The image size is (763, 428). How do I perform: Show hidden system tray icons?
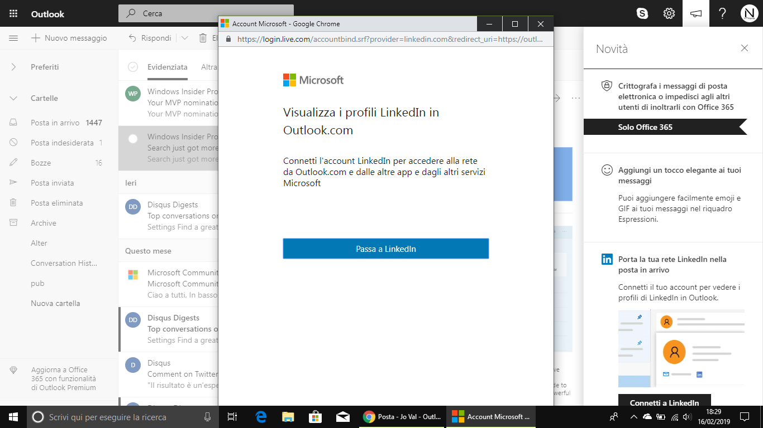pyautogui.click(x=633, y=417)
